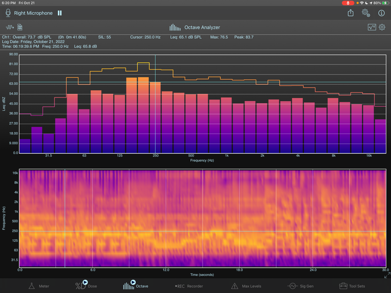Screen dimensions: 391x293
Task: Open global settings gear in top bar
Action: [366, 13]
